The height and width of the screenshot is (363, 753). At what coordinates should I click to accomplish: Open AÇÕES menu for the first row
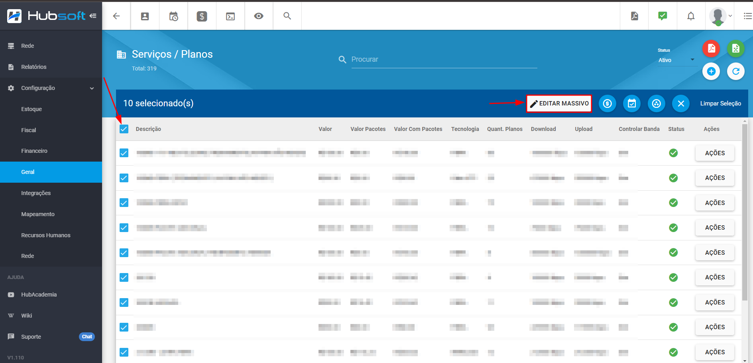(x=715, y=153)
